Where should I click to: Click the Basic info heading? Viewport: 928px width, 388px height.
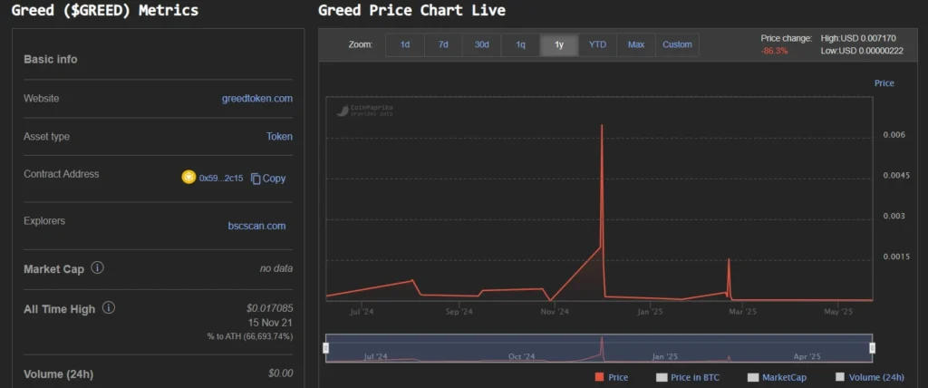pos(51,59)
